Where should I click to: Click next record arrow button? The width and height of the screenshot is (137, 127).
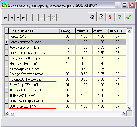point(18,18)
